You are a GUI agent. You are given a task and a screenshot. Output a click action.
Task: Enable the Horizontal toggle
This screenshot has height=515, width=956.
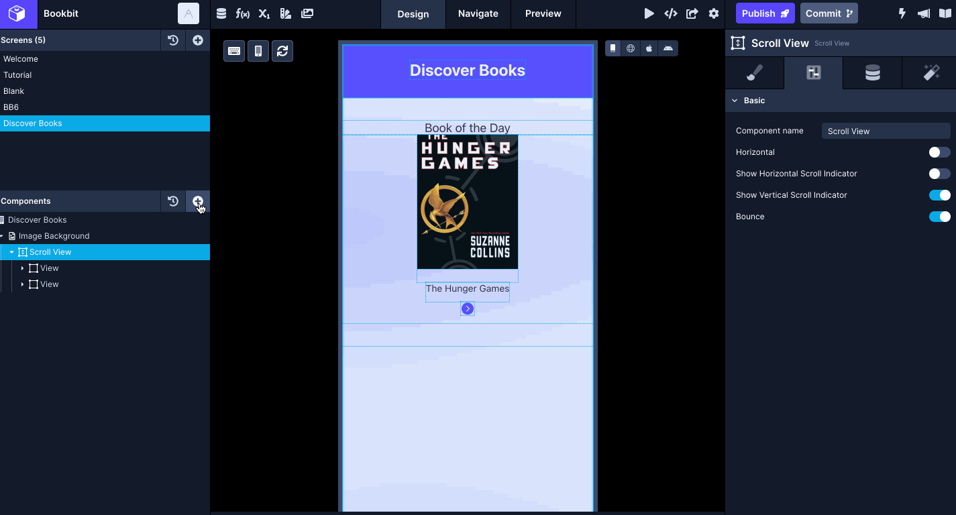[939, 152]
